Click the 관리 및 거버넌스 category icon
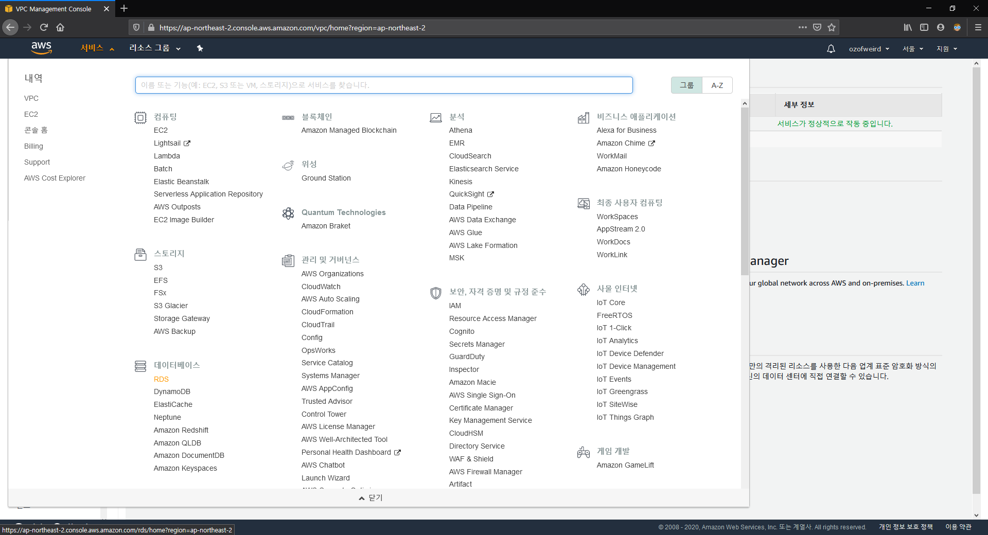 click(x=288, y=261)
